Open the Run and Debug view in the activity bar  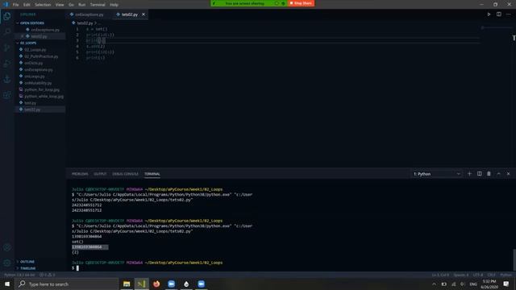7,64
